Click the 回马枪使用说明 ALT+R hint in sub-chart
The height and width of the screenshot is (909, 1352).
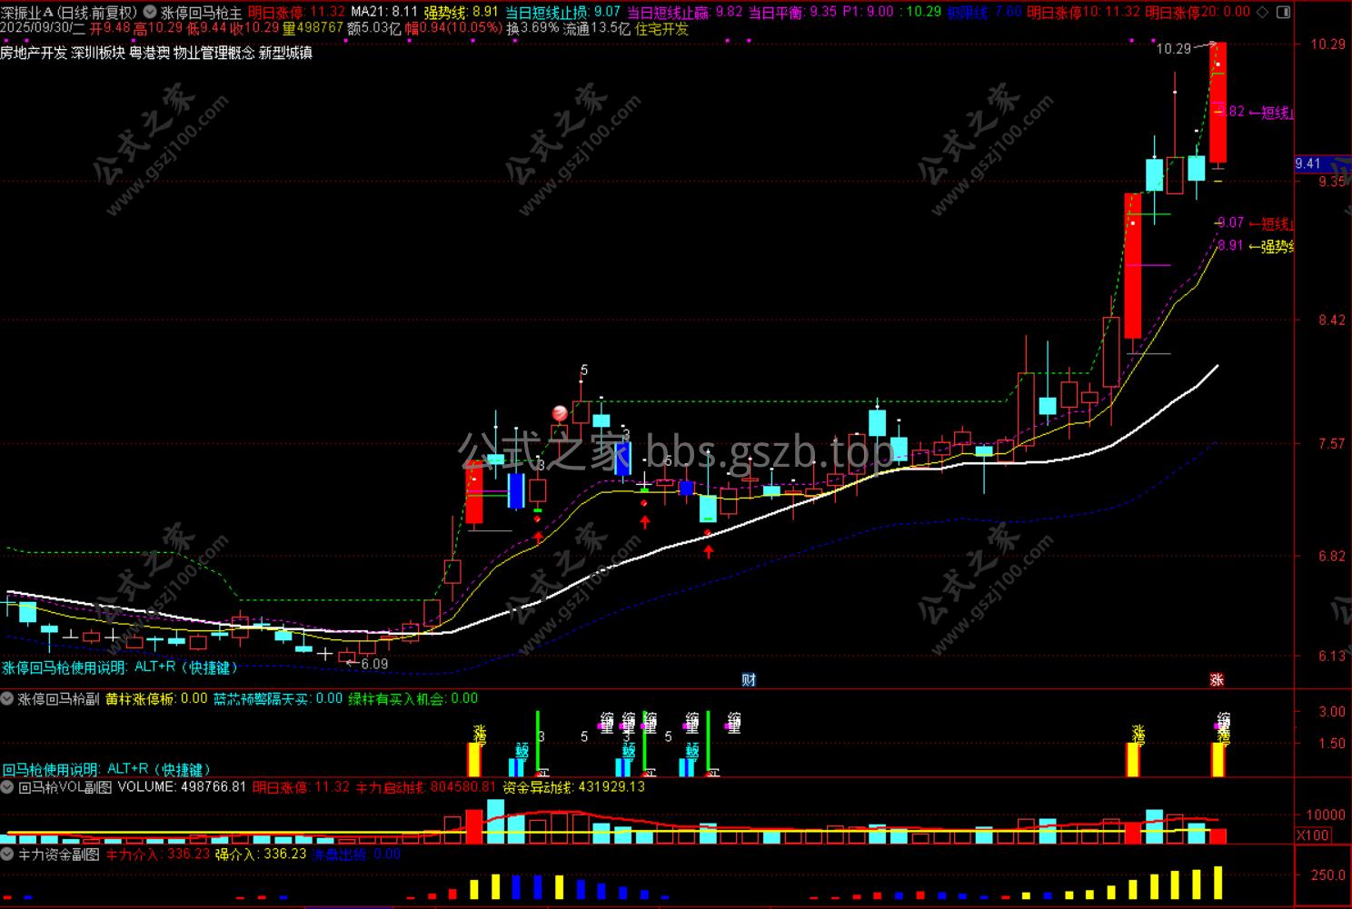[106, 770]
